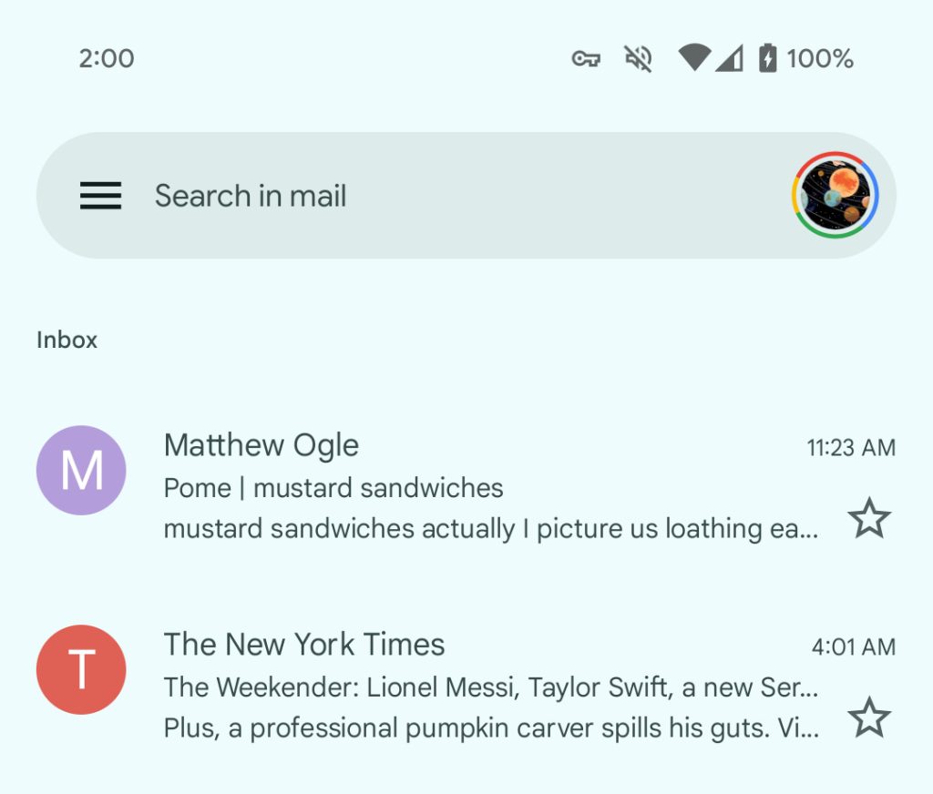Open the hamburger navigation menu

100,196
